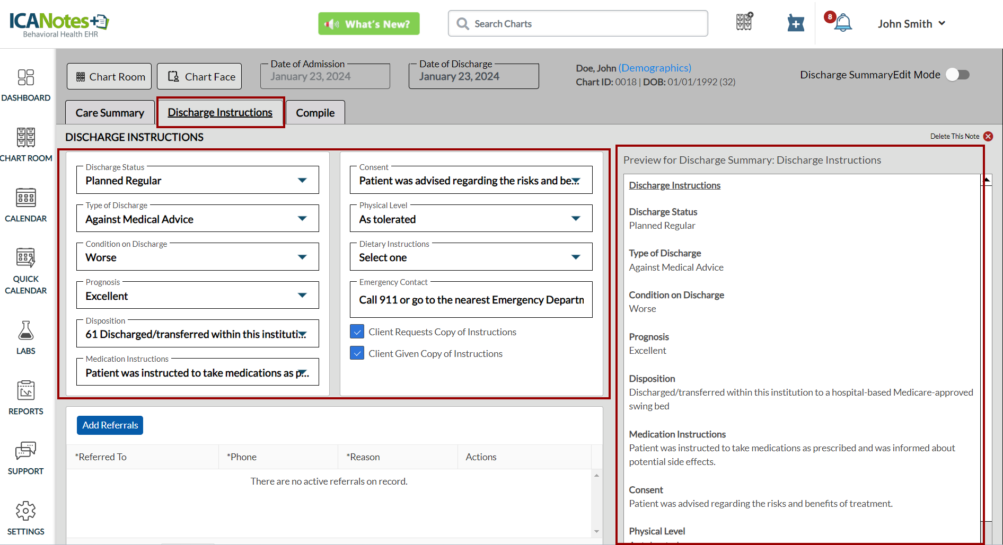The width and height of the screenshot is (1003, 545).
Task: Open the Labs flask icon
Action: click(x=25, y=331)
